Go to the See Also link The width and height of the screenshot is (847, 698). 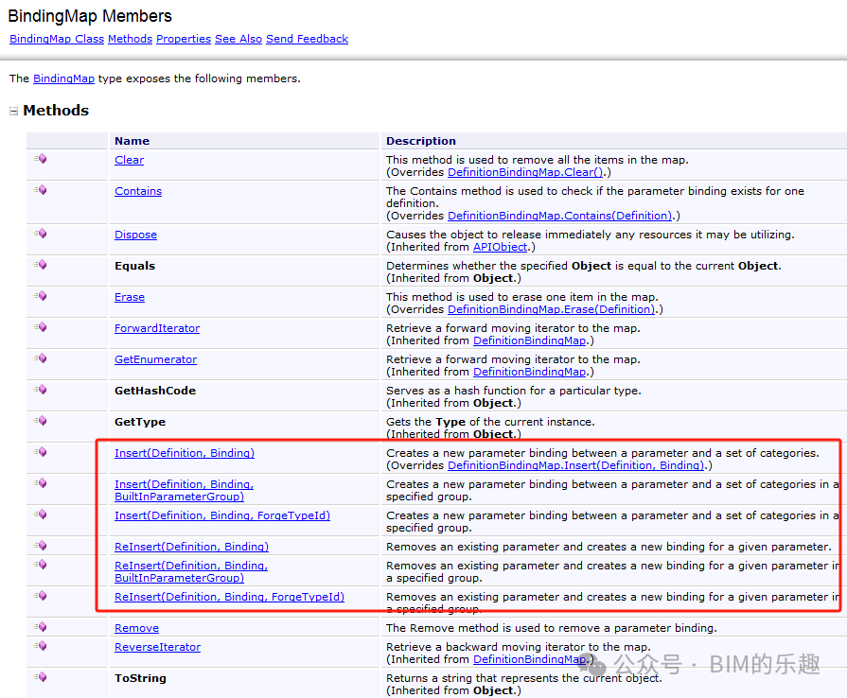coord(238,39)
